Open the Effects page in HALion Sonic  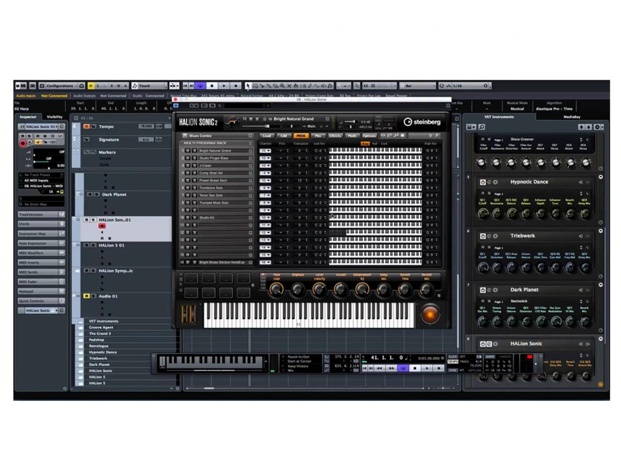[x=335, y=136]
